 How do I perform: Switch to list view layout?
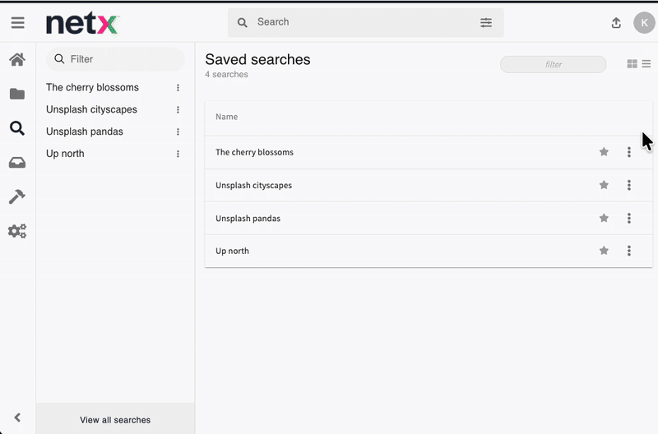(x=646, y=64)
